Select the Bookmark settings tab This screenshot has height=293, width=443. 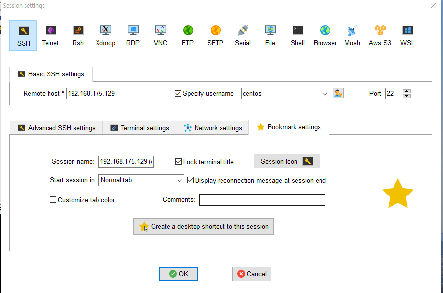tap(289, 127)
